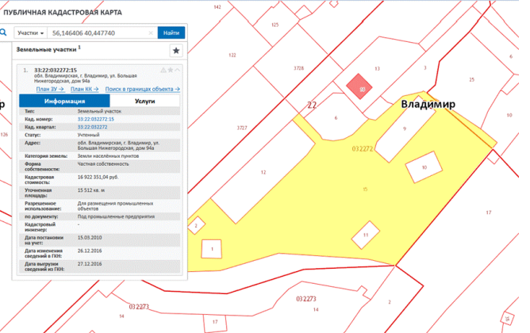
Task: Click parcel 3728 on the map
Action: coord(298,68)
